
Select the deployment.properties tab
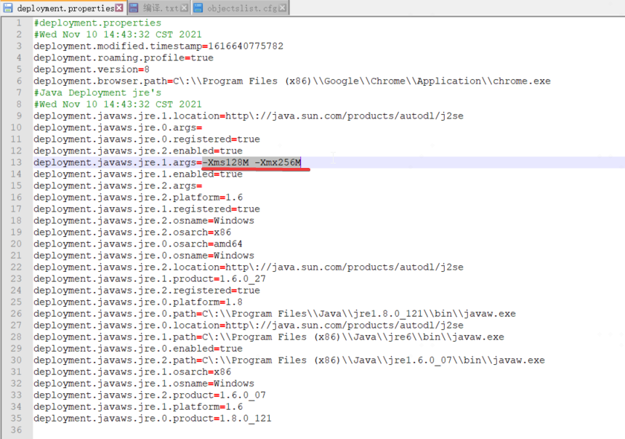[65, 8]
